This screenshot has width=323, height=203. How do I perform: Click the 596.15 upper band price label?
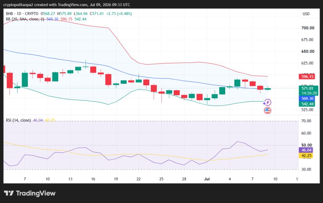coord(307,76)
